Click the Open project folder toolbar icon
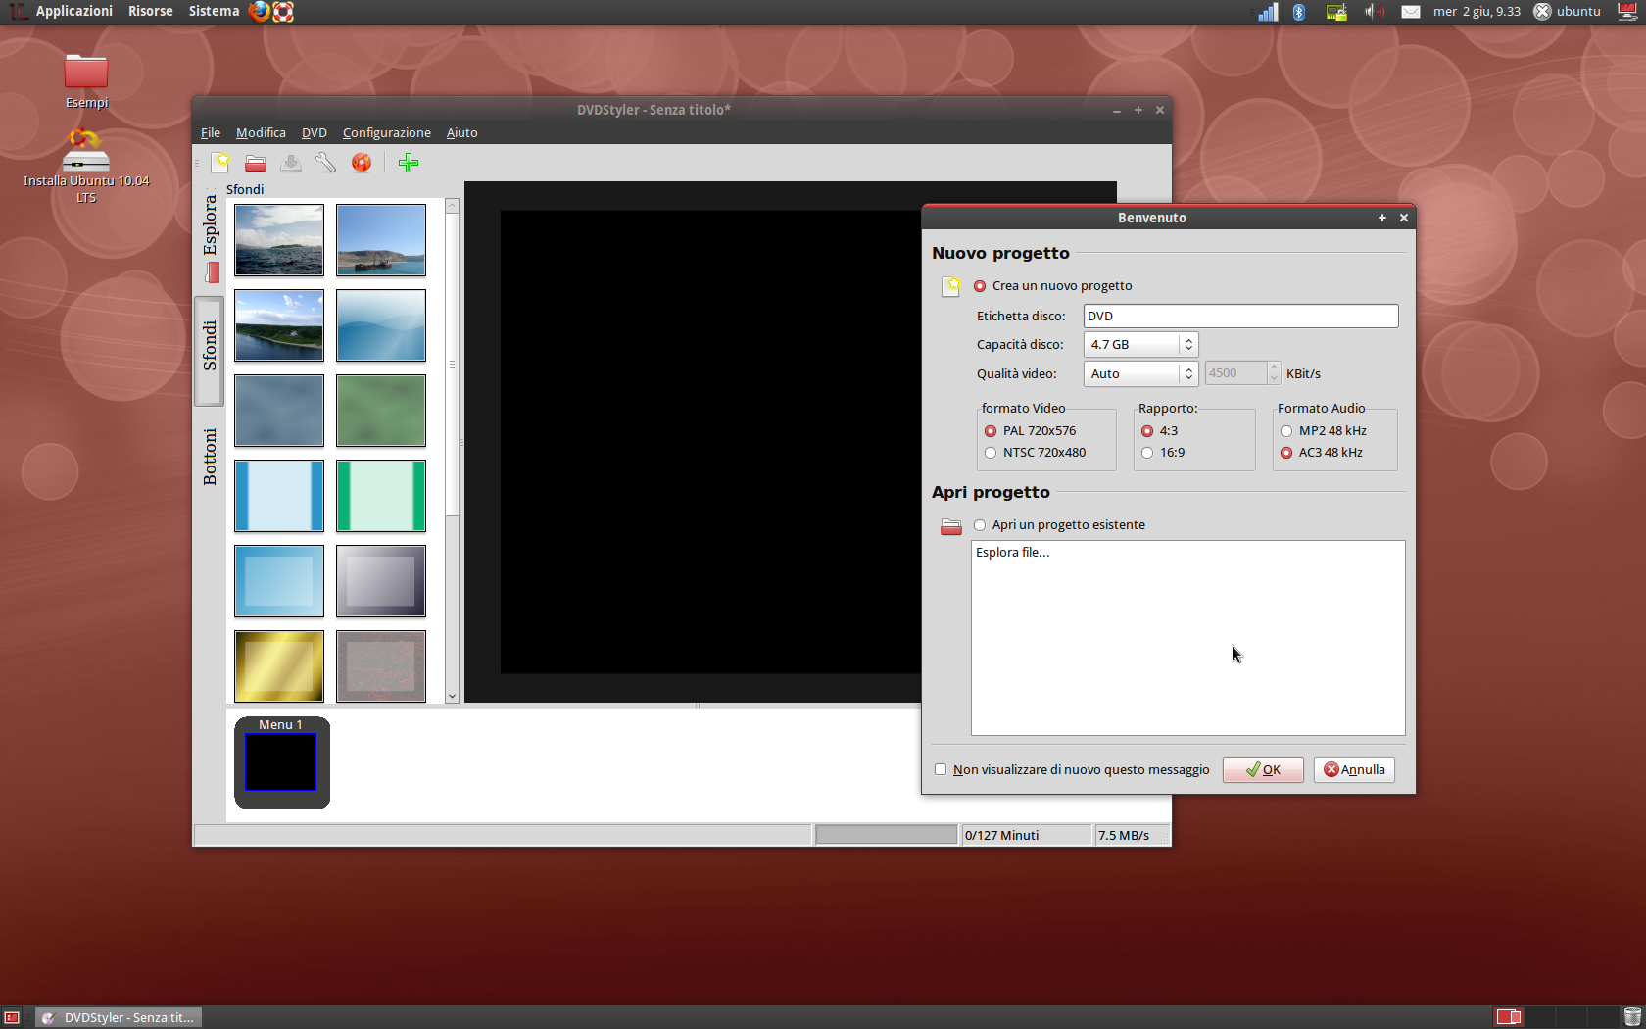The width and height of the screenshot is (1646, 1029). tap(256, 163)
